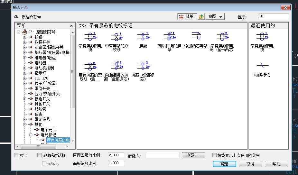Expand the PLC I/O tree node

tap(25, 78)
